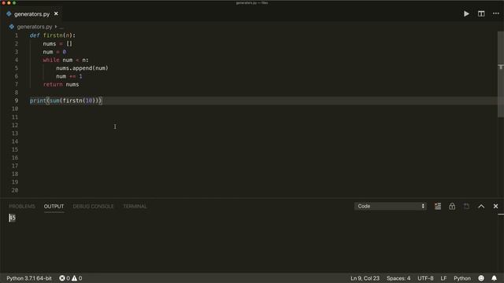
Task: Place the cursor on 'return nums'
Action: (x=61, y=84)
